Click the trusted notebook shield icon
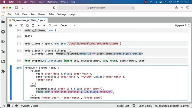The width and height of the screenshot is (192, 108). [x=134, y=106]
